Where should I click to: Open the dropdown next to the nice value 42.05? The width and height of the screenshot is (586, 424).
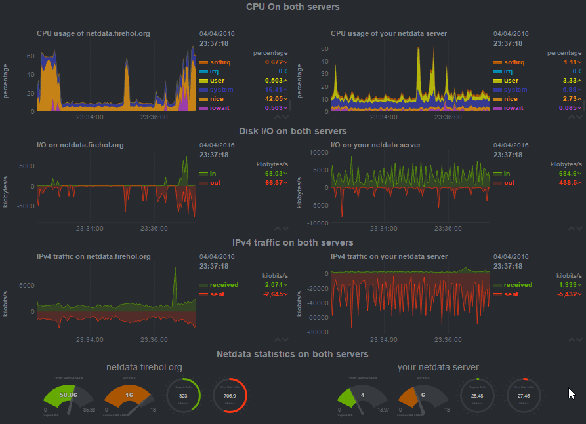click(x=285, y=98)
